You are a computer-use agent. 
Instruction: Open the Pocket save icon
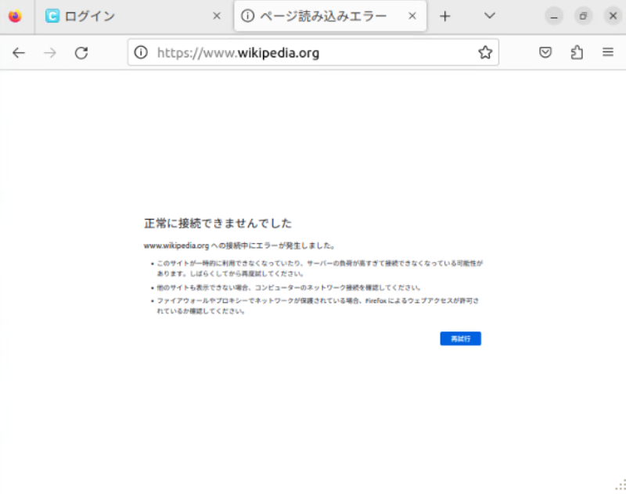pyautogui.click(x=545, y=52)
